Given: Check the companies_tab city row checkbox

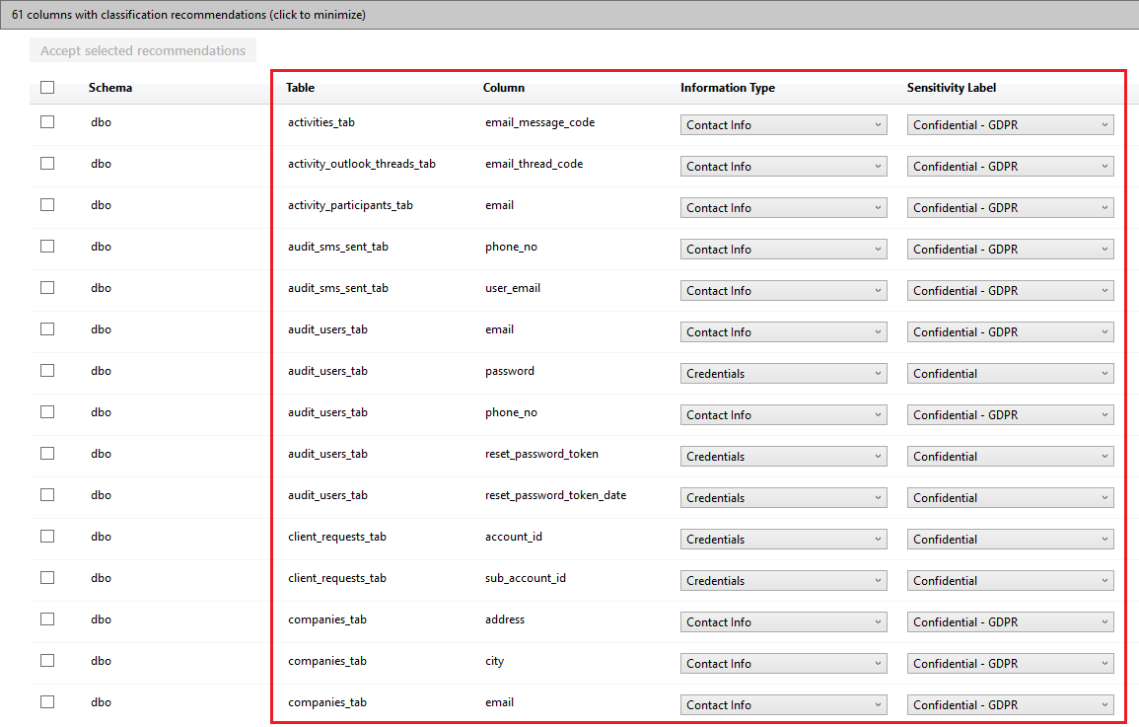Looking at the screenshot, I should pos(47,661).
